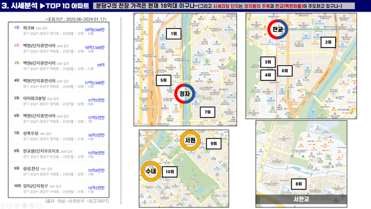Click the green '3위' rank number in the list
The image size is (371, 209).
(x=17, y=63)
